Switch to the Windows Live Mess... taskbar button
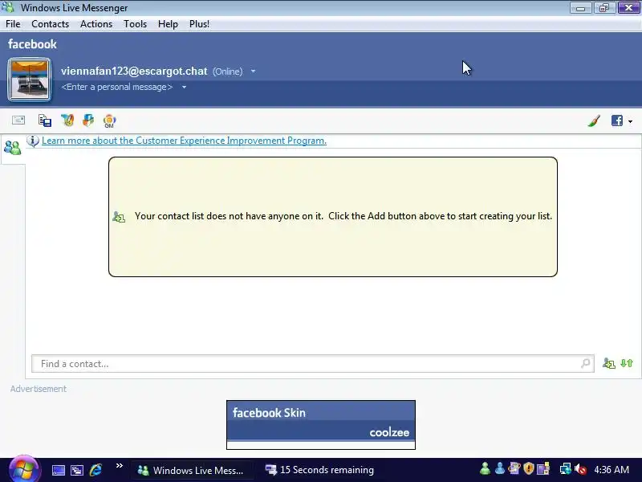The height and width of the screenshot is (482, 642). (x=192, y=470)
